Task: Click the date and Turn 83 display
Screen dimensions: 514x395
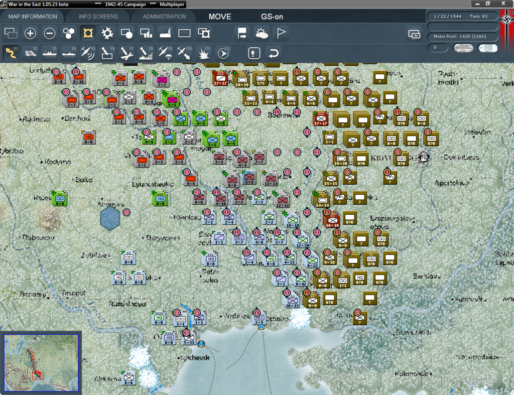Action: click(x=462, y=16)
